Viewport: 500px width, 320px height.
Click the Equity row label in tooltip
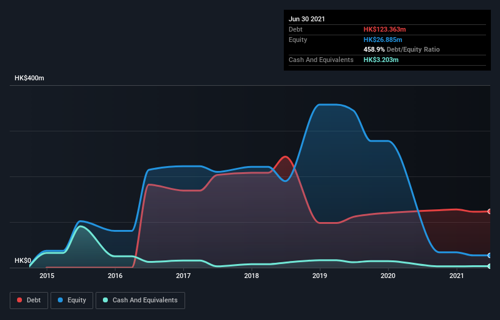[x=298, y=40]
